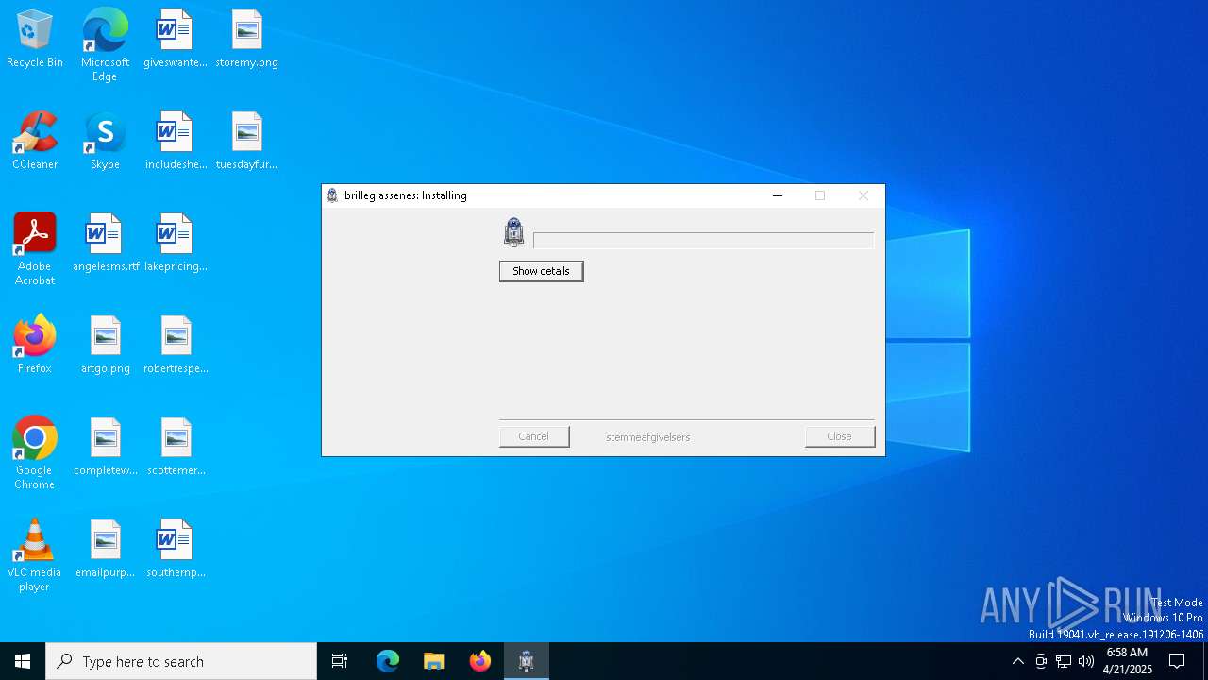Select the completew image file icon

point(105,448)
